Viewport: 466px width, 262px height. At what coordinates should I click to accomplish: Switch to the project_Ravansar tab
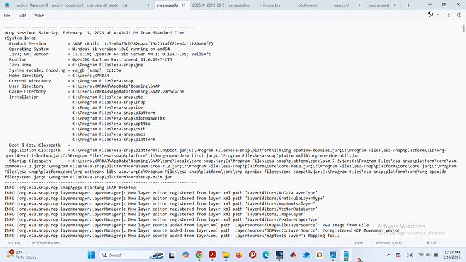(32, 5)
